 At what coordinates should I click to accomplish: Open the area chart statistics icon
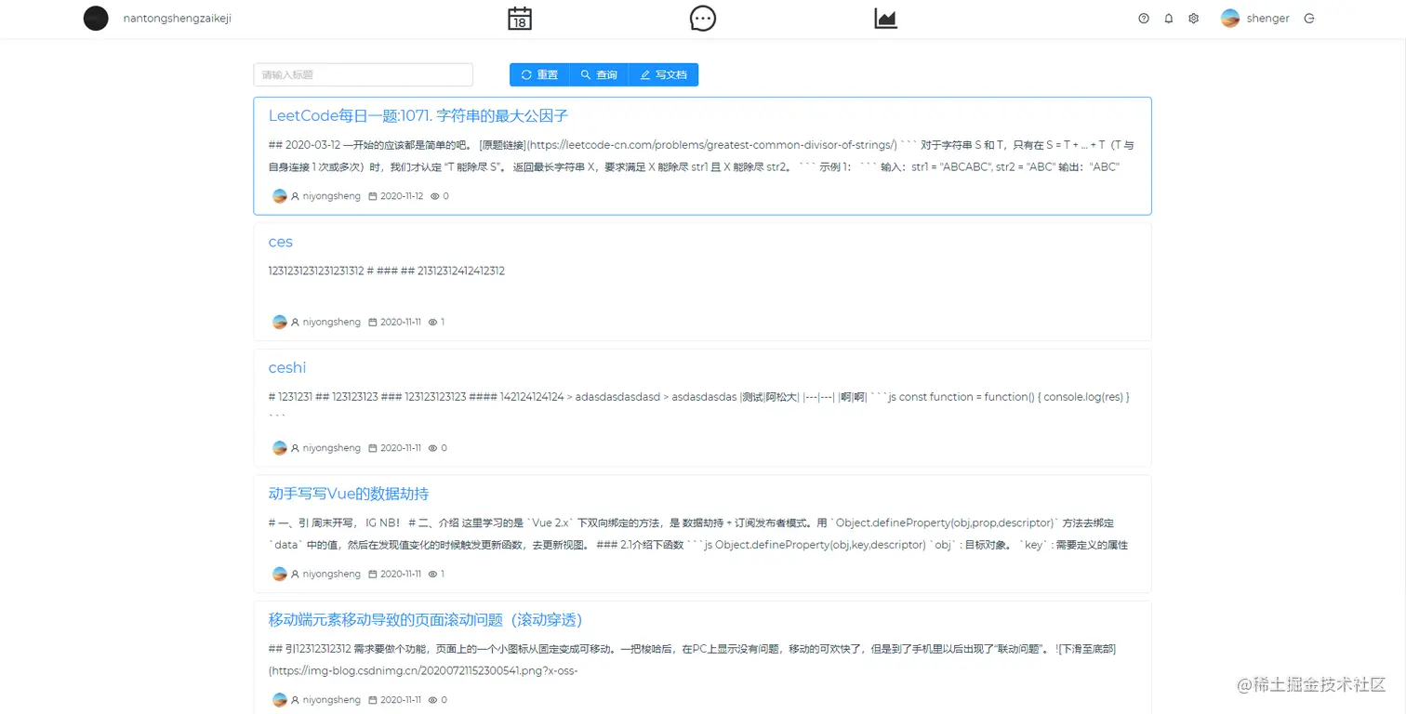pos(886,19)
